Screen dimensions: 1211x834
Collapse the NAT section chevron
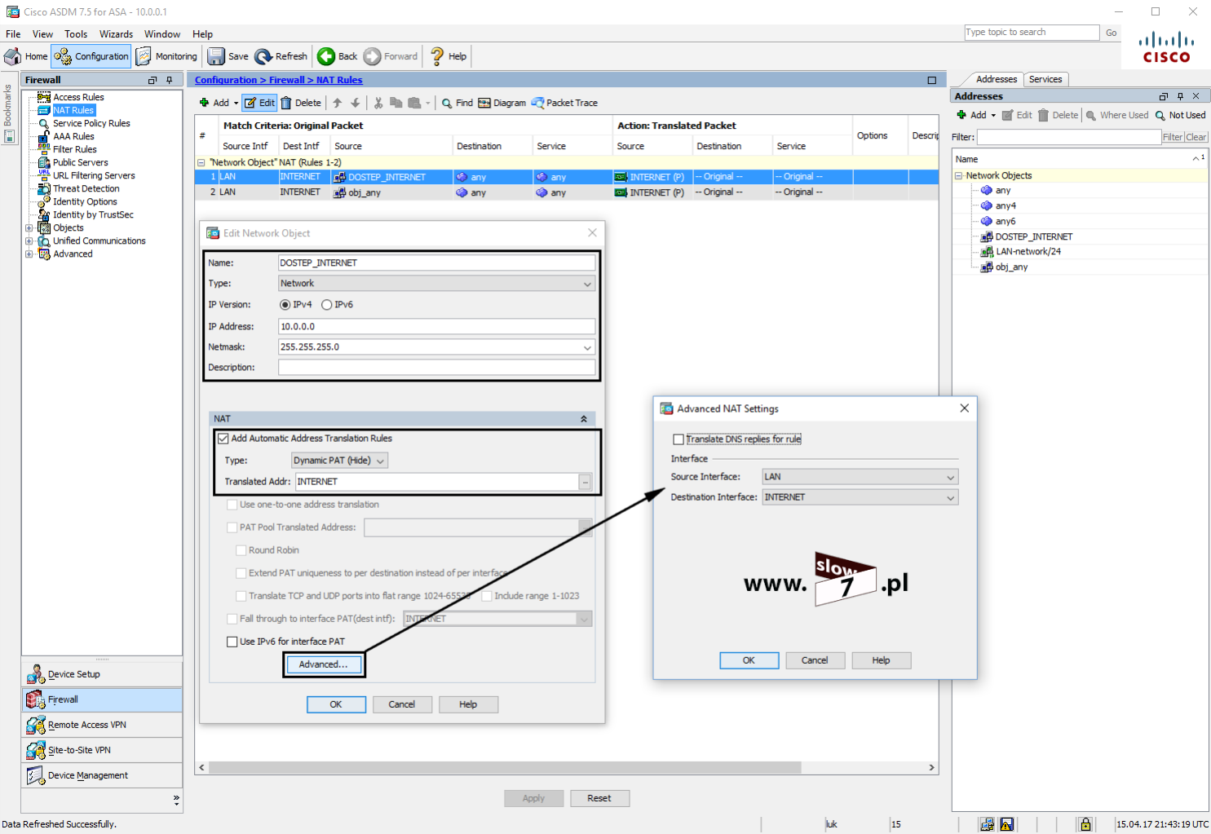click(x=584, y=418)
